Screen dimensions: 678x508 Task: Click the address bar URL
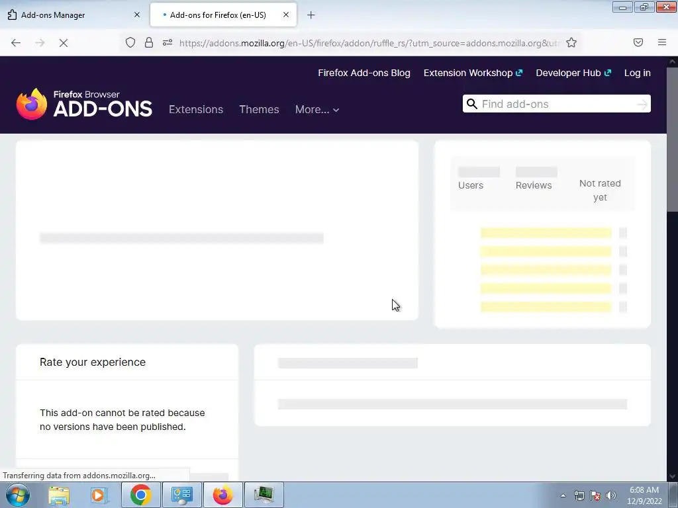[x=369, y=43]
